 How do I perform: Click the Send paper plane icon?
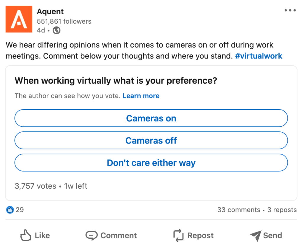[255, 235]
